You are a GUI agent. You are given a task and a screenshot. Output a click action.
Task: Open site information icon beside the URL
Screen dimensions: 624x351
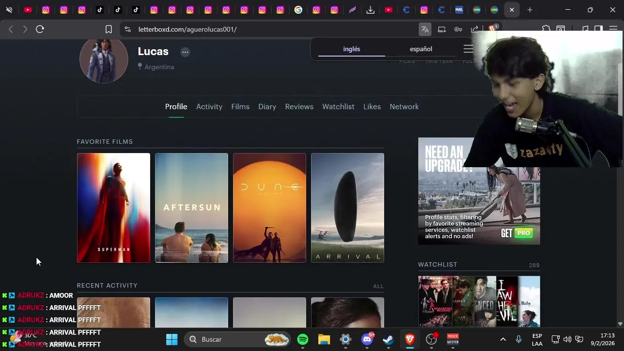[128, 29]
